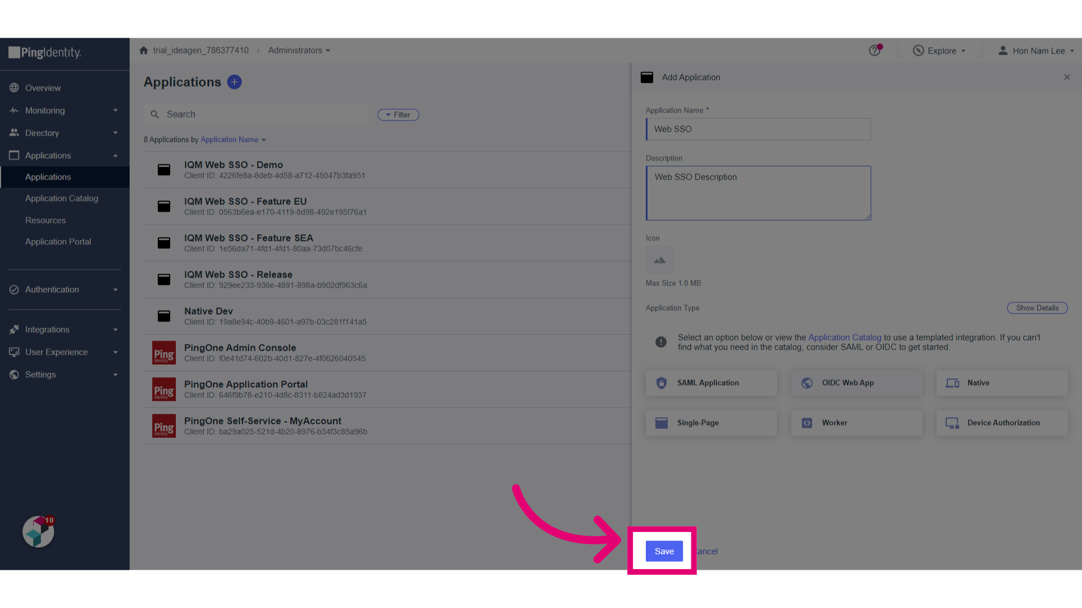Click the blue plus add application icon
Viewport: 1082px width, 608px height.
(x=234, y=82)
